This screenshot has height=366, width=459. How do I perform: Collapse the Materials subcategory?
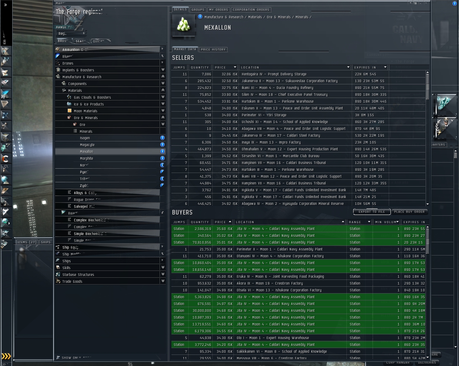tap(163, 90)
